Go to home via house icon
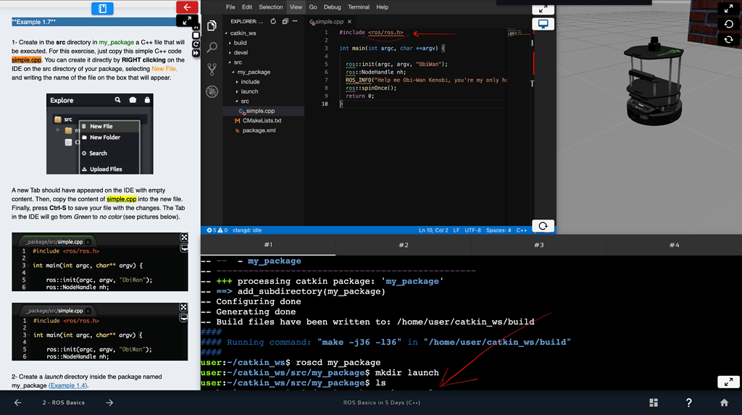The height and width of the screenshot is (415, 742). pyautogui.click(x=724, y=403)
